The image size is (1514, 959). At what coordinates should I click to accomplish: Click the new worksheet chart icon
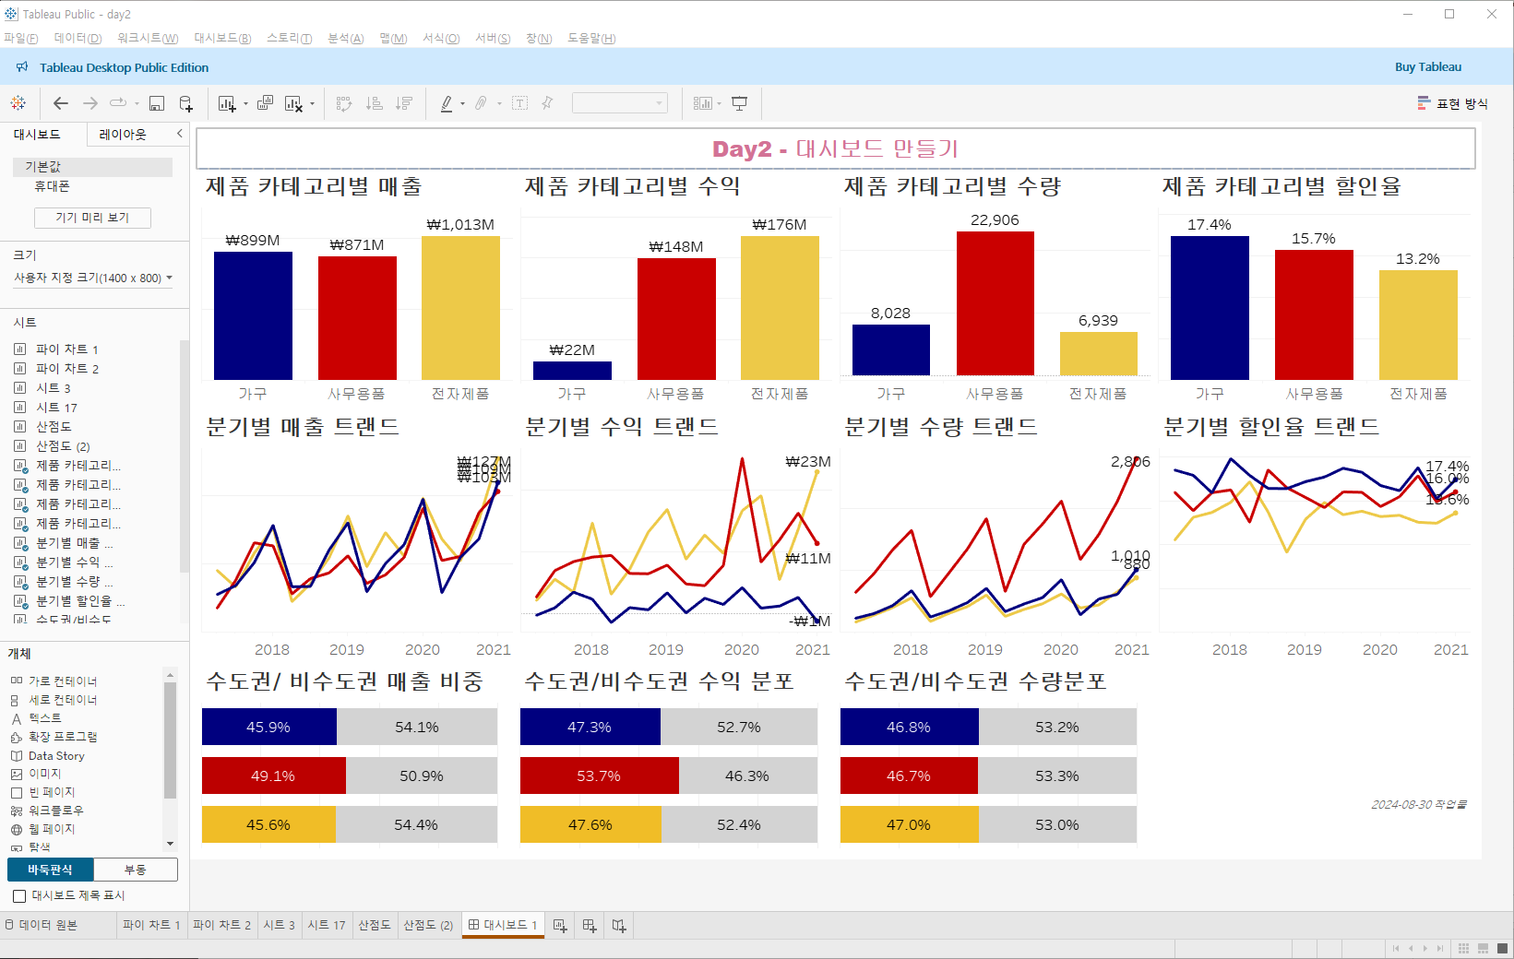[x=226, y=103]
